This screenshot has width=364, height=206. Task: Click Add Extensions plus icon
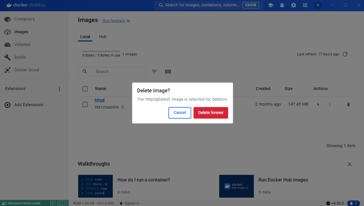pyautogui.click(x=7, y=105)
